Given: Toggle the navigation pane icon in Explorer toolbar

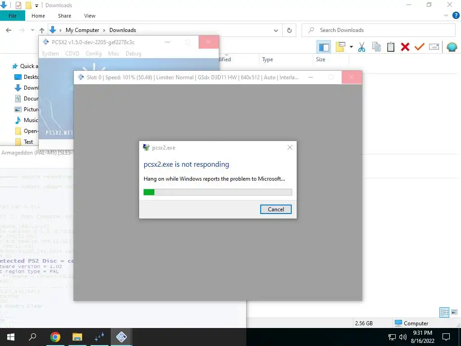Looking at the screenshot, I should coord(324,47).
